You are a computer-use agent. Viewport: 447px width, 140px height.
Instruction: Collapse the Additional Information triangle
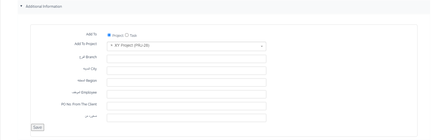click(21, 6)
